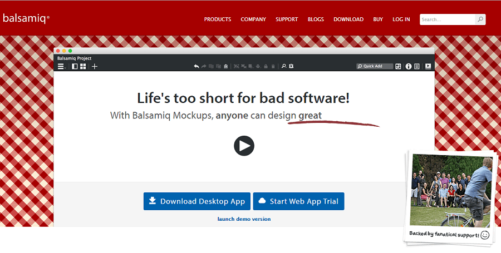Click the group icon in toolbar
The image size is (501, 253).
(237, 66)
